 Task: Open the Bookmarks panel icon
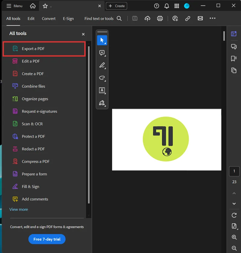(x=234, y=59)
